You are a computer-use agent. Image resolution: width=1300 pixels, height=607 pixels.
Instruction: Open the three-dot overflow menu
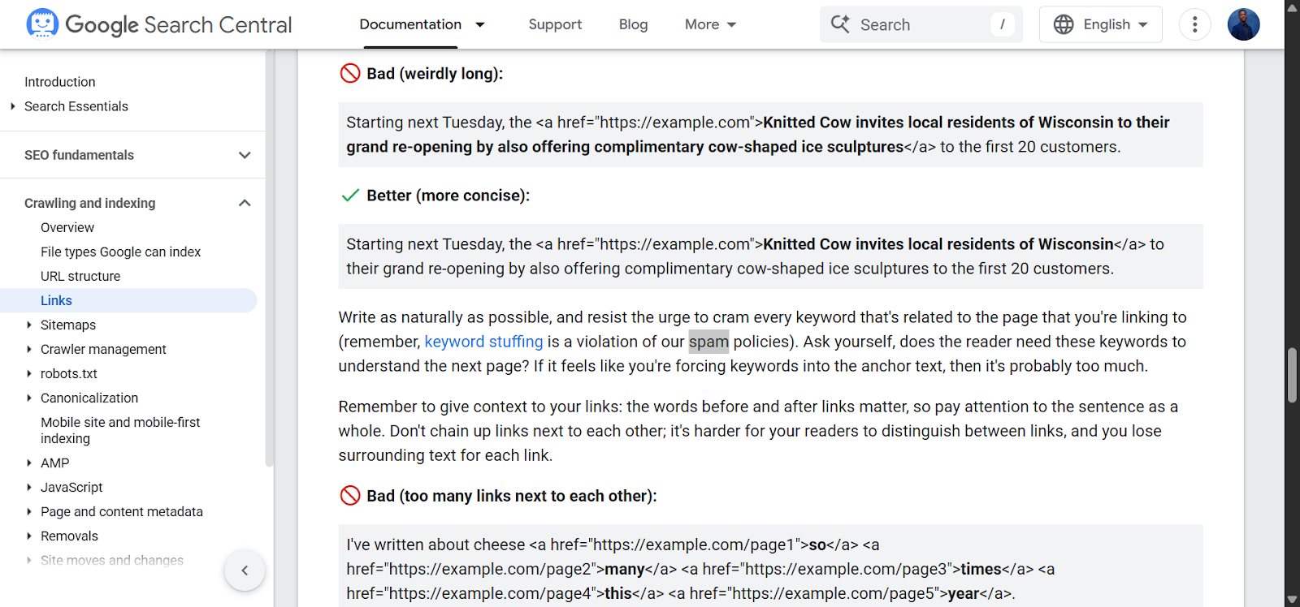[x=1194, y=24]
